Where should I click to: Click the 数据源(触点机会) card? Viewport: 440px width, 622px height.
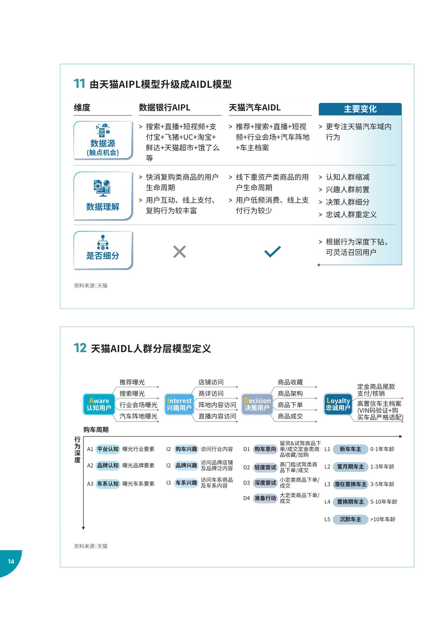tap(103, 140)
